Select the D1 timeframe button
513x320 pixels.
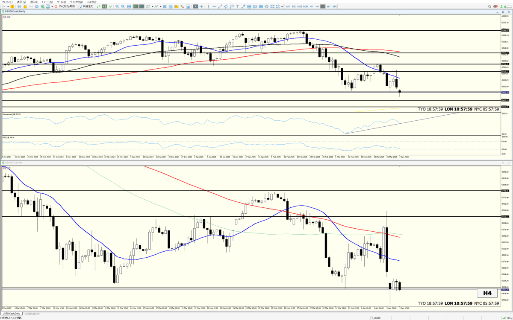click(x=323, y=6)
